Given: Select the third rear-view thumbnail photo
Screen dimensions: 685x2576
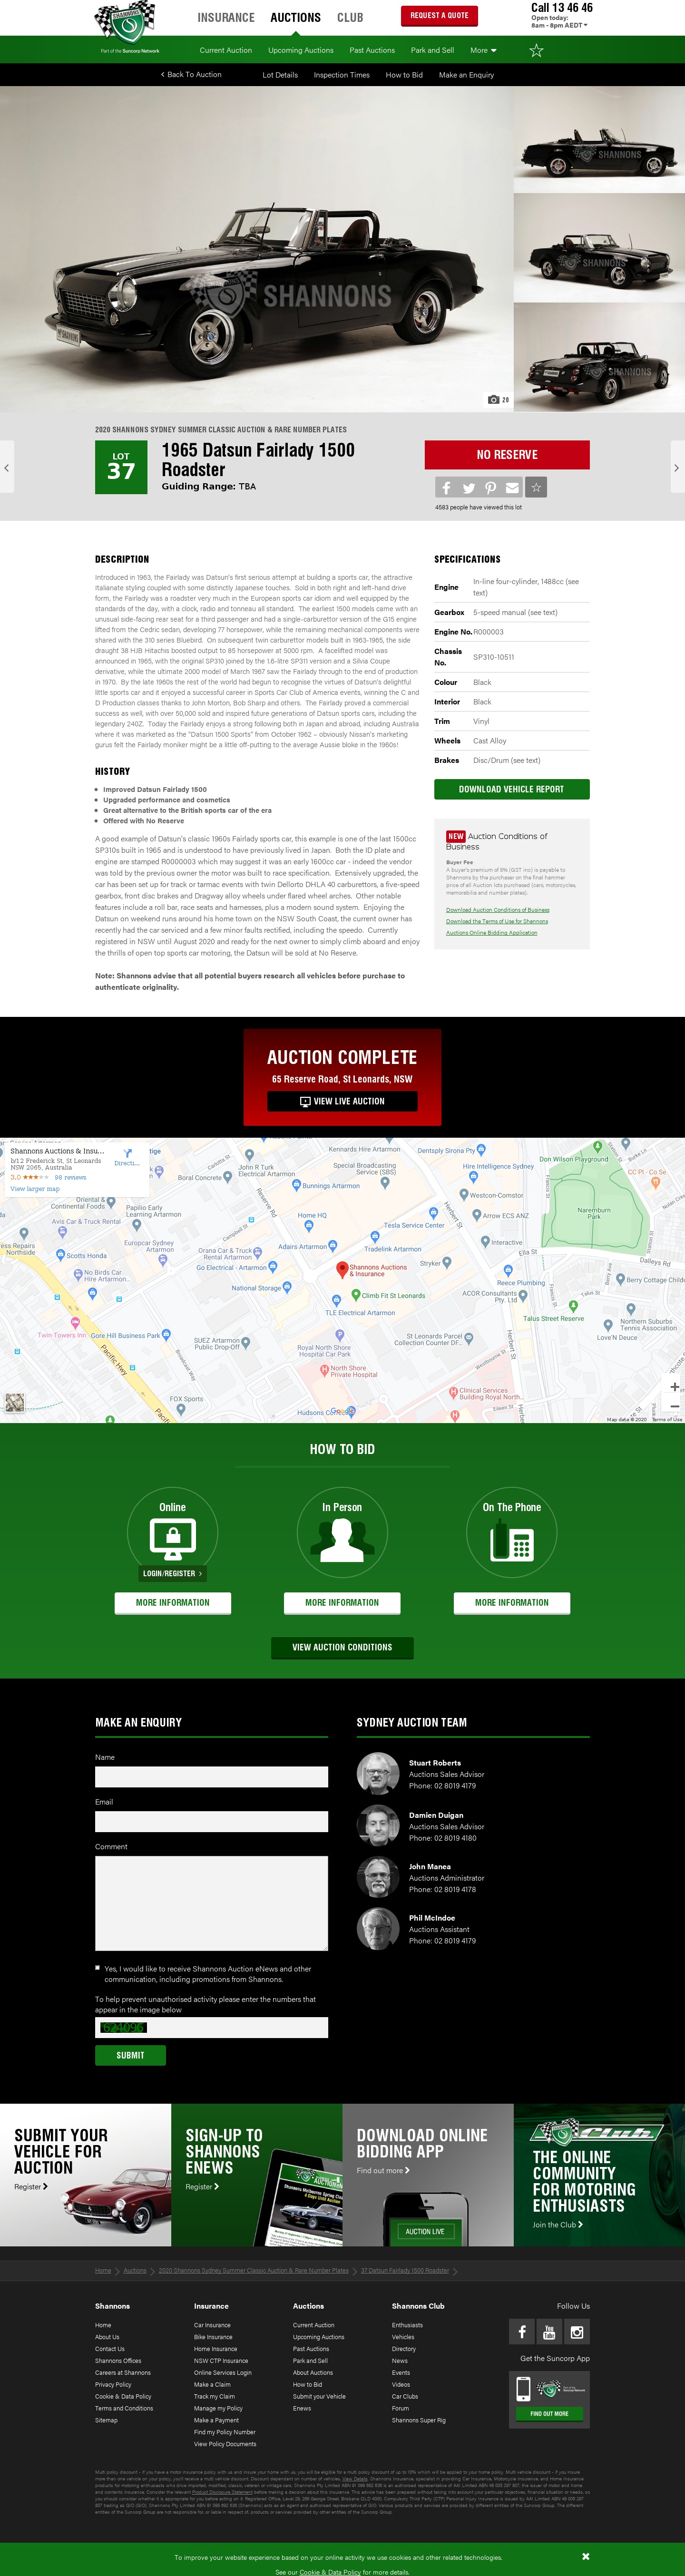Looking at the screenshot, I should point(599,357).
